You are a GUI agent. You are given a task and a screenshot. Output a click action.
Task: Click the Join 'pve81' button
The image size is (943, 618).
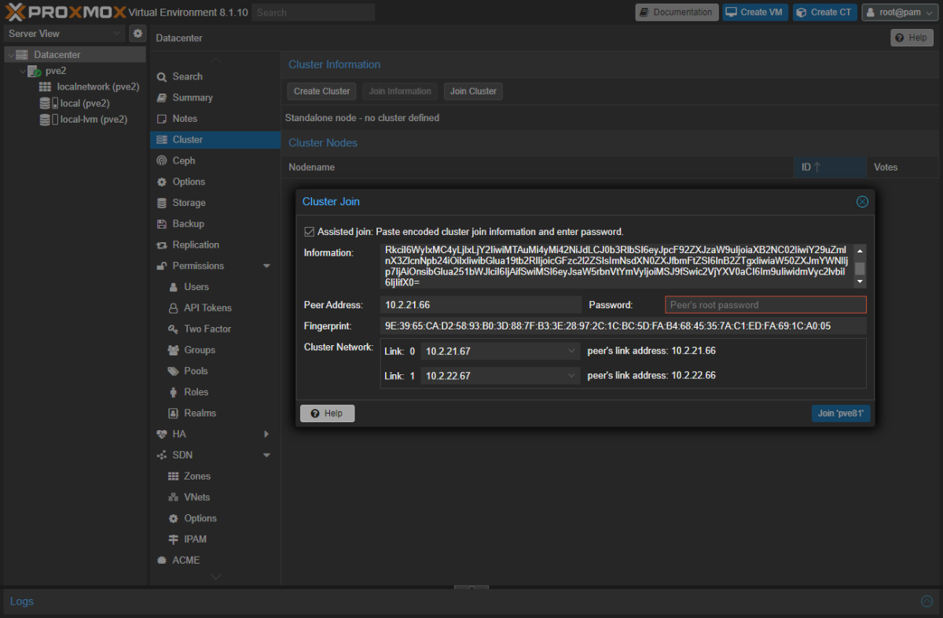(841, 414)
